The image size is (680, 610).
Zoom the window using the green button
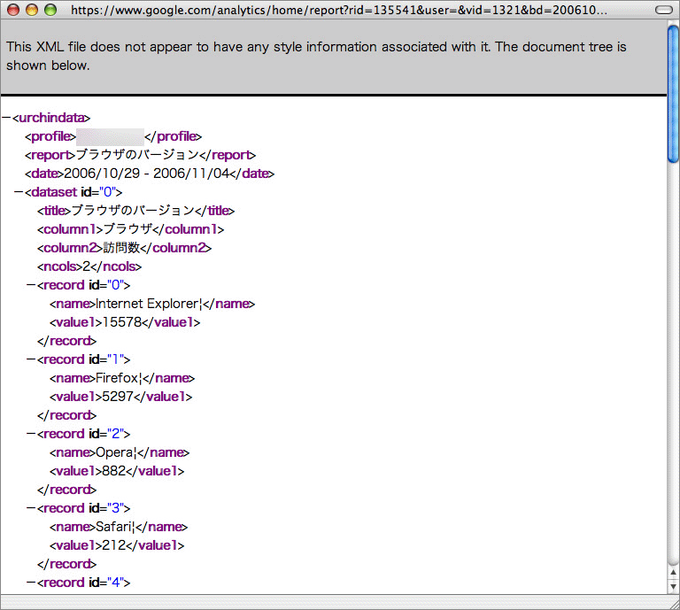click(50, 10)
